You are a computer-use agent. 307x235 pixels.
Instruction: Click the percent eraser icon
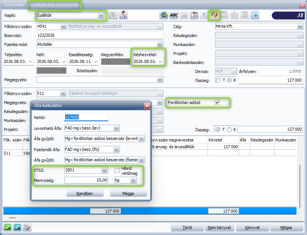tap(27, 227)
